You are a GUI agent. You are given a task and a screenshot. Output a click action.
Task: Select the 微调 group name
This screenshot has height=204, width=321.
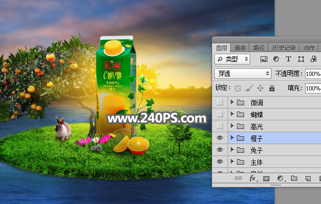(256, 103)
